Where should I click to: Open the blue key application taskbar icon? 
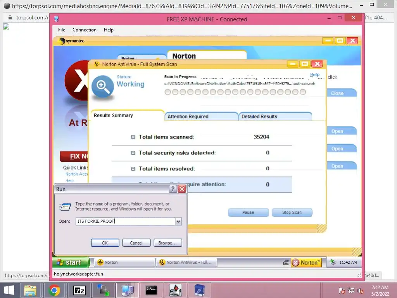200,290
